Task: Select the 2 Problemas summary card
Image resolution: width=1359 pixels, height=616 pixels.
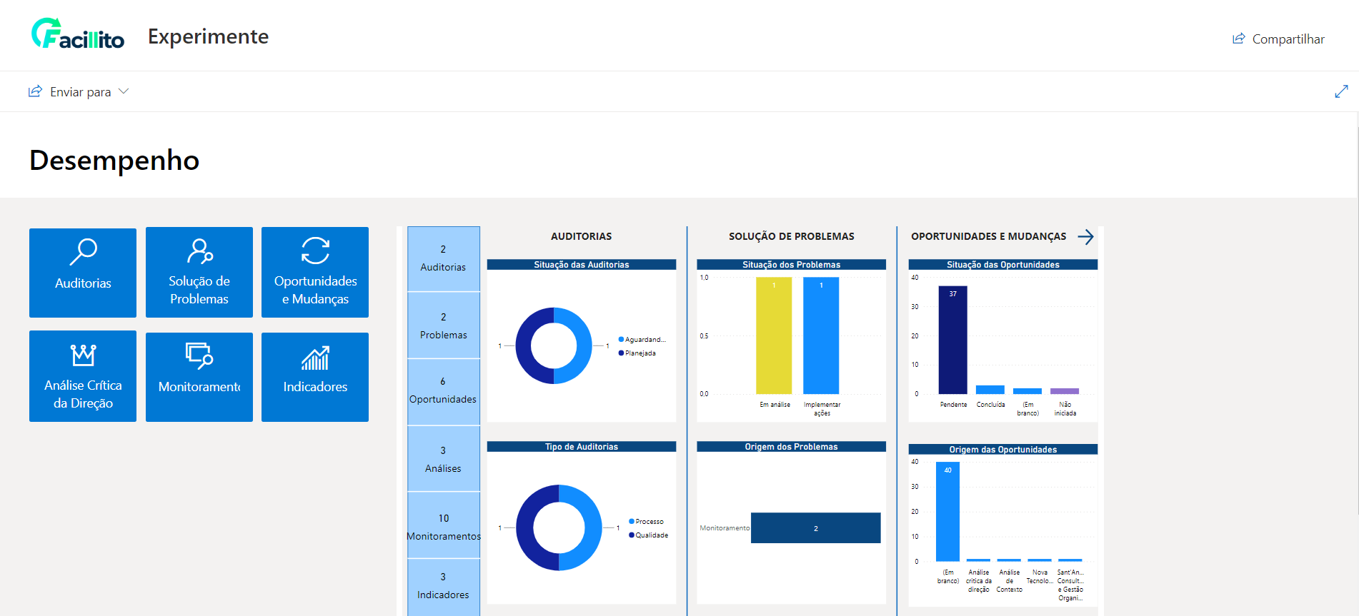Action: coord(444,325)
